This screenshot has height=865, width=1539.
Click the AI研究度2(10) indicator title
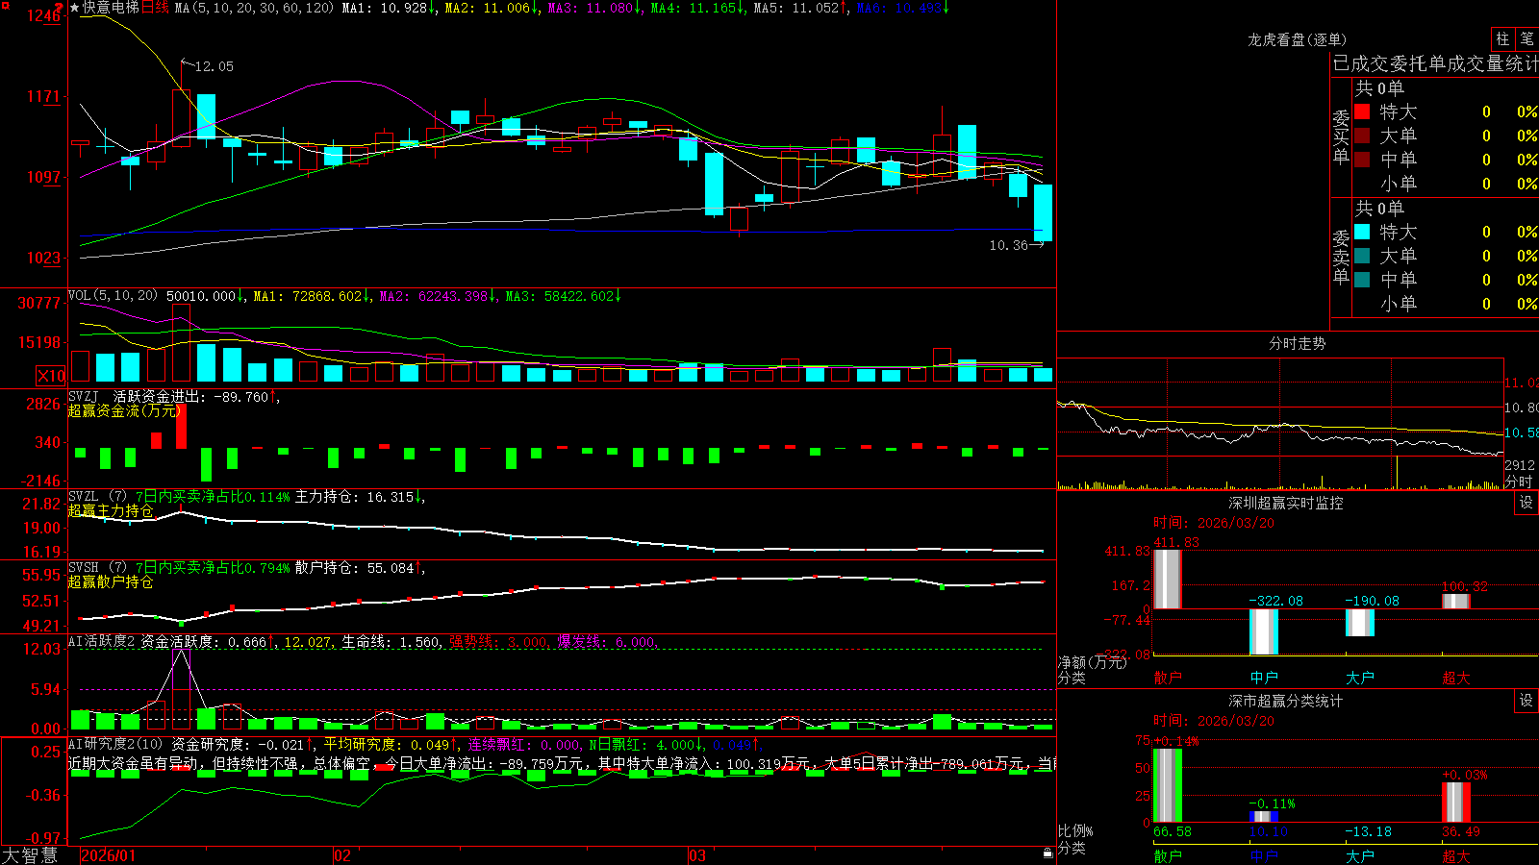(115, 744)
